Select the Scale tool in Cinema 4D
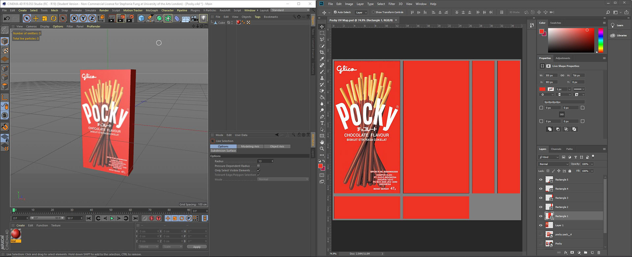 (x=44, y=18)
